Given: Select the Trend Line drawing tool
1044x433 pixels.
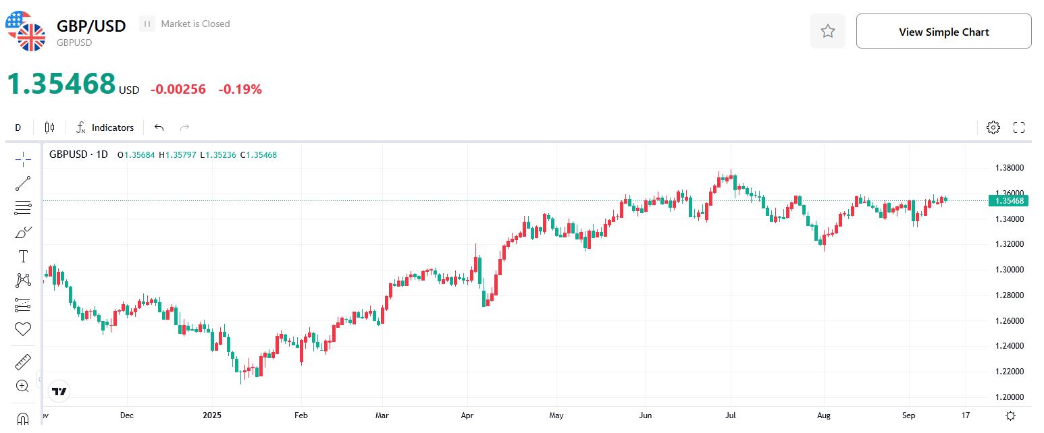Looking at the screenshot, I should pyautogui.click(x=23, y=183).
